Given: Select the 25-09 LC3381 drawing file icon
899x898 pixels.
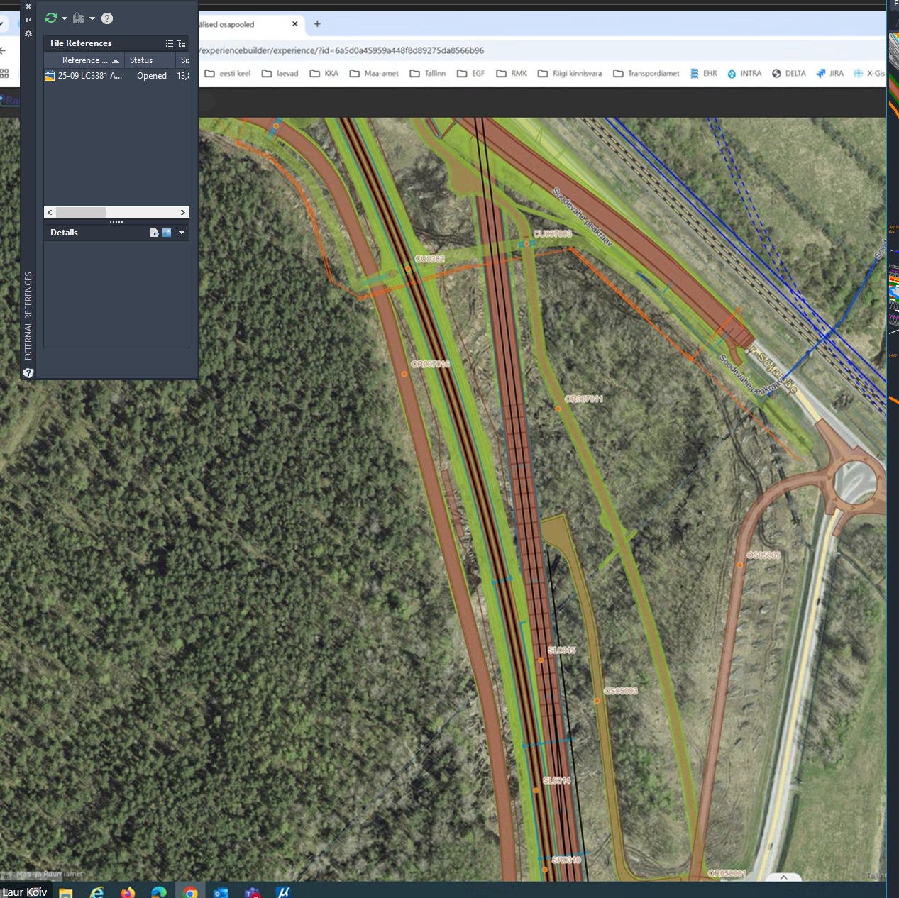Looking at the screenshot, I should (x=50, y=76).
